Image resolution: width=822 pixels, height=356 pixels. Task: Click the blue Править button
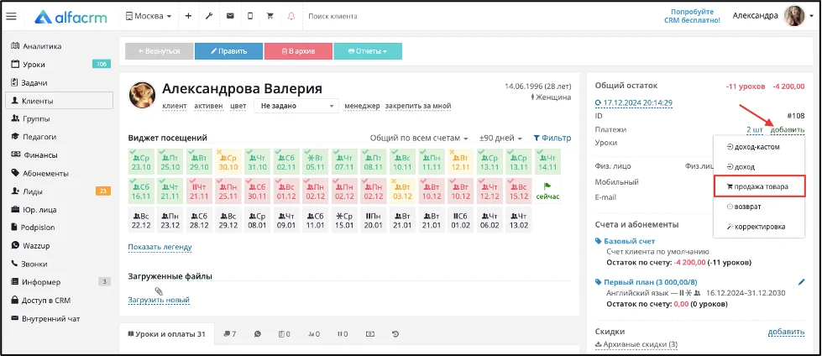pos(228,51)
